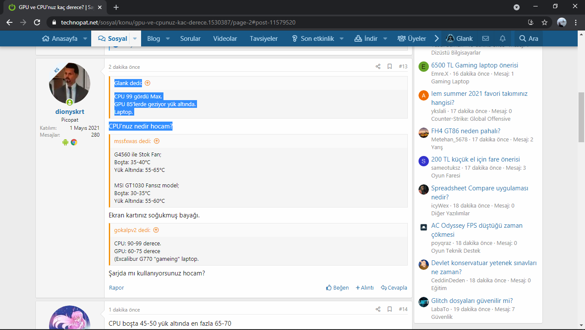Expand the İndir menu arrow
Viewport: 585px width, 330px height.
(x=385, y=39)
